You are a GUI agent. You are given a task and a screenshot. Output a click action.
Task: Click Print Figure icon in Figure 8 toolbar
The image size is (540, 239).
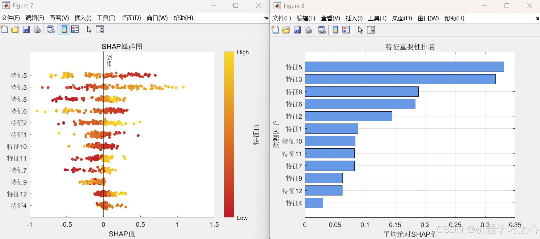point(308,30)
